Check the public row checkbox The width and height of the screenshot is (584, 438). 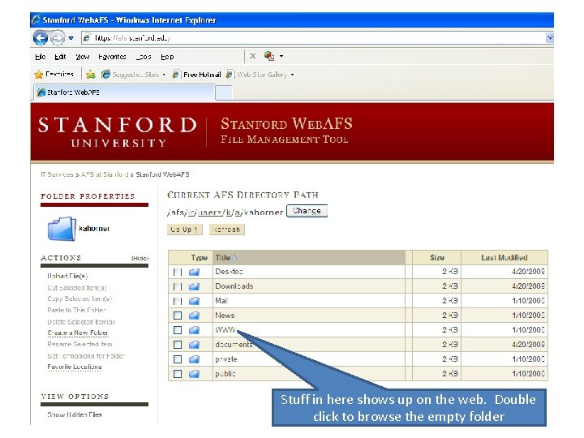pyautogui.click(x=178, y=374)
